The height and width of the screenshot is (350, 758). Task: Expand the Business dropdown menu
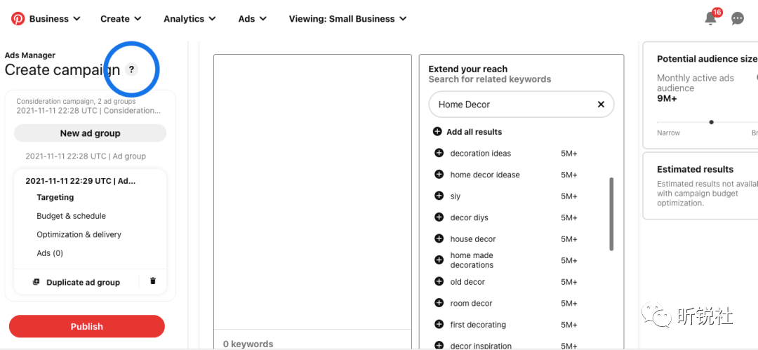(55, 19)
